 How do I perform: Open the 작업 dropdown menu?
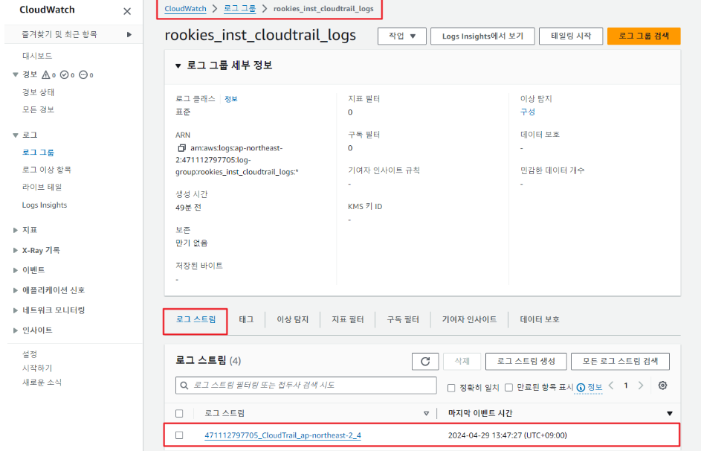[x=402, y=36]
